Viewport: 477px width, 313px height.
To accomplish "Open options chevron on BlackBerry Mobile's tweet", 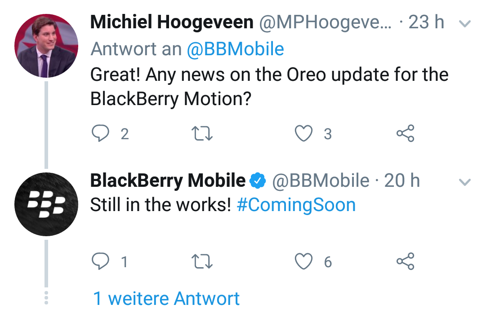I will pos(463,181).
